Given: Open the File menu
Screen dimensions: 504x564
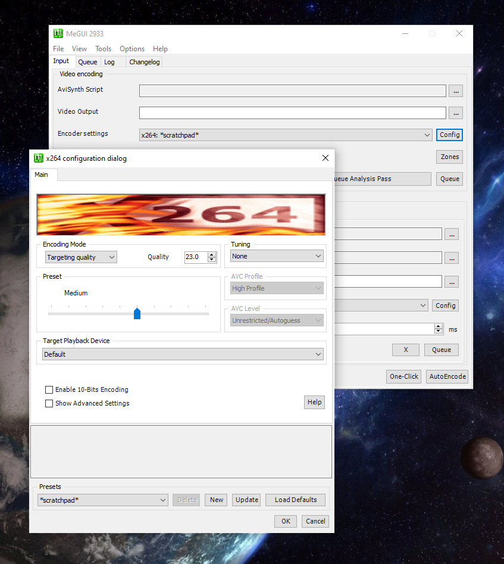Looking at the screenshot, I should (58, 49).
